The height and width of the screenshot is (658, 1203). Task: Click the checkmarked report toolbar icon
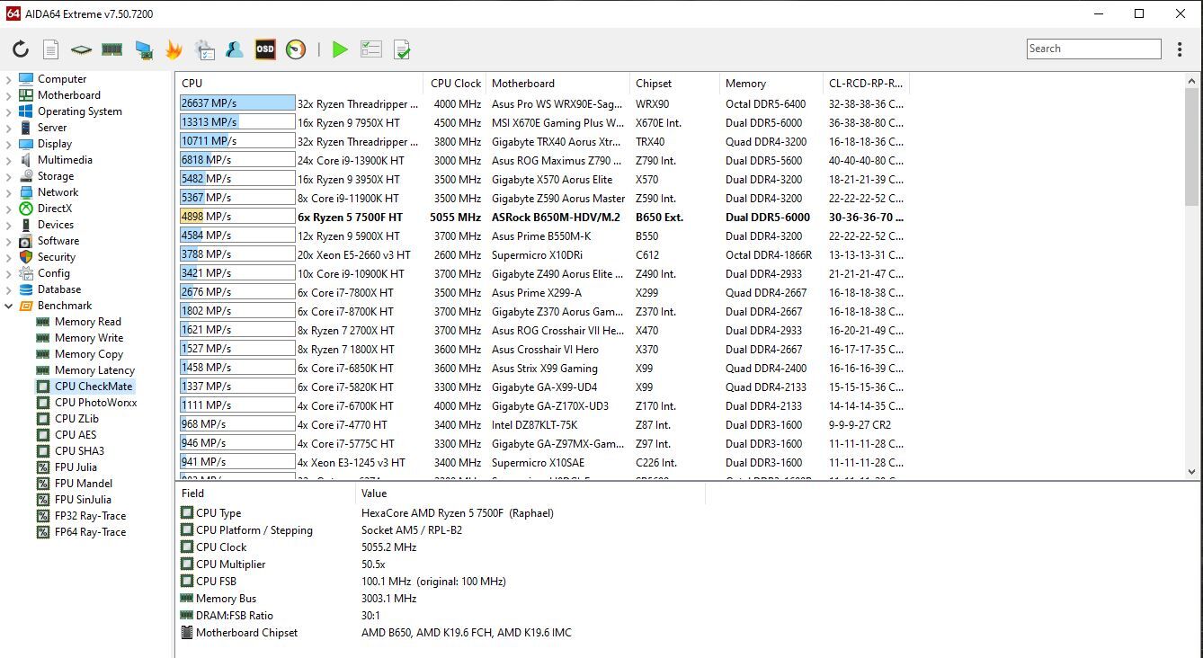(x=402, y=50)
